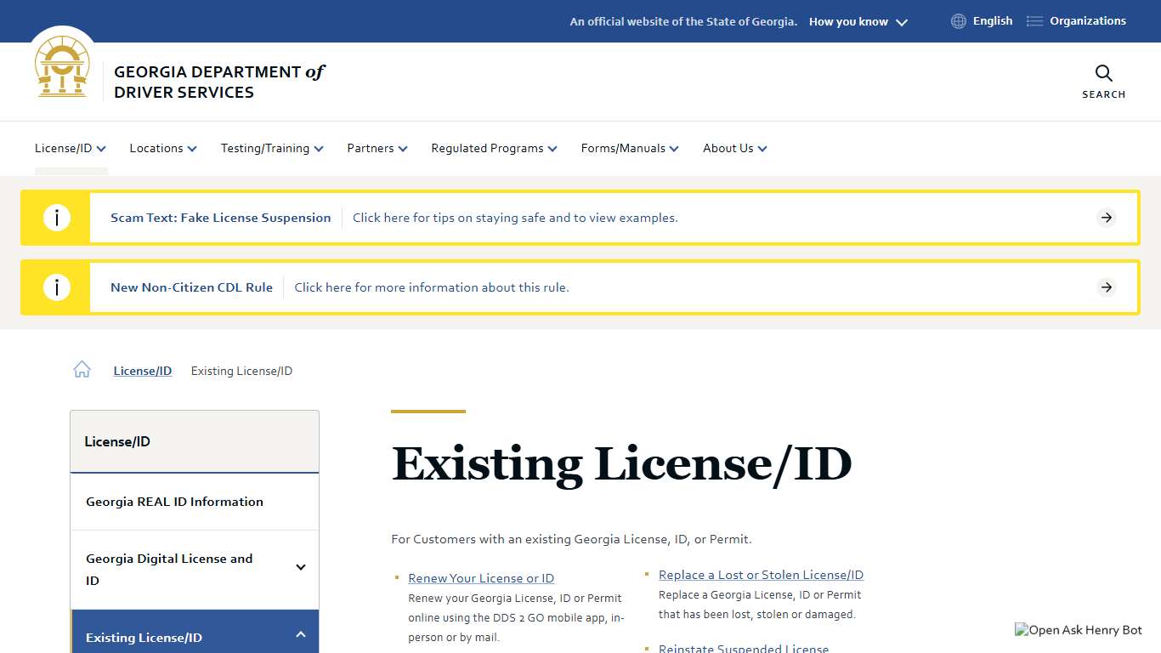Collapse the Existing License/ID sidebar section
This screenshot has height=653, width=1161.
(x=300, y=633)
